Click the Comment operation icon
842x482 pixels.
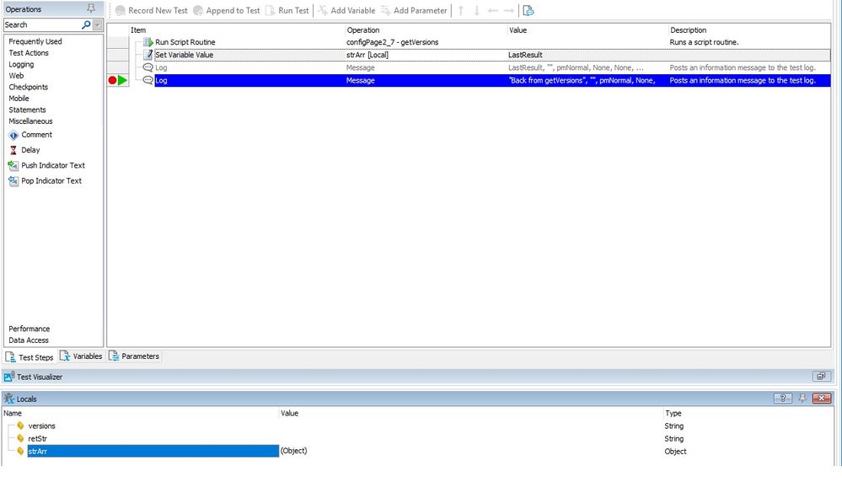(13, 135)
